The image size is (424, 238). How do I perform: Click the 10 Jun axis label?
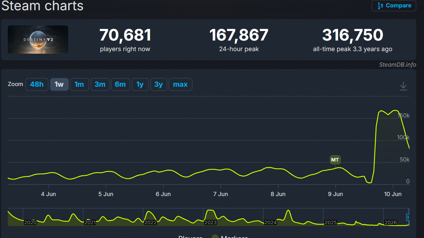tap(393, 194)
